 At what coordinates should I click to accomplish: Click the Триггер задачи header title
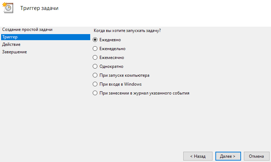coord(39,8)
